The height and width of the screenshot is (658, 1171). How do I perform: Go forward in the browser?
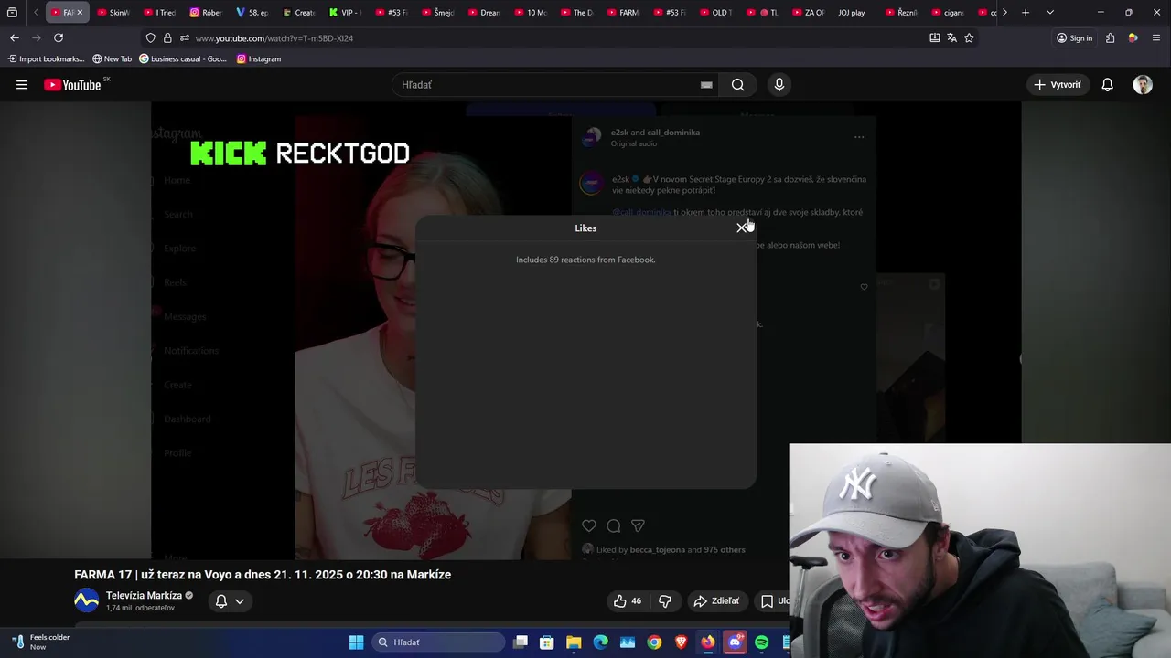coord(37,37)
